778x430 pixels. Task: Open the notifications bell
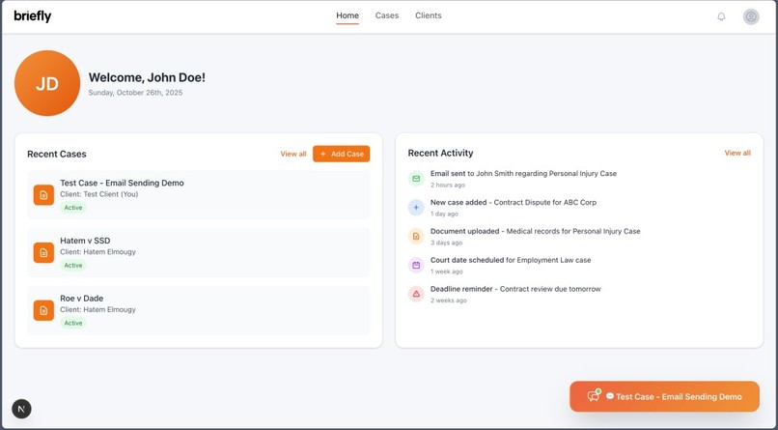click(x=721, y=16)
